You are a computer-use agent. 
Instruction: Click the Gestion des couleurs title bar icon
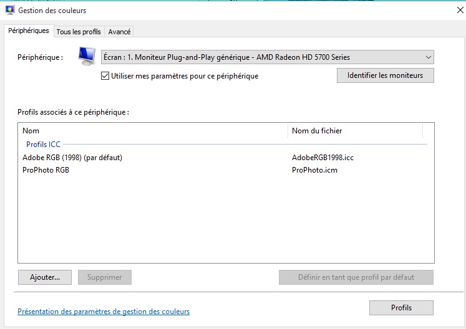pos(9,10)
